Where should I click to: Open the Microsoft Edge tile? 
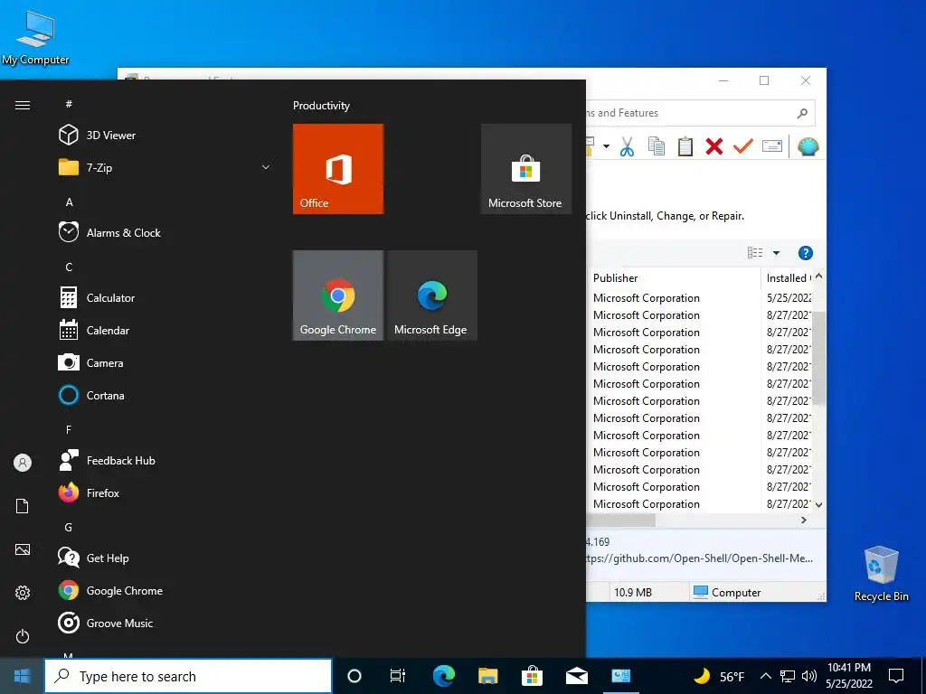tap(431, 295)
